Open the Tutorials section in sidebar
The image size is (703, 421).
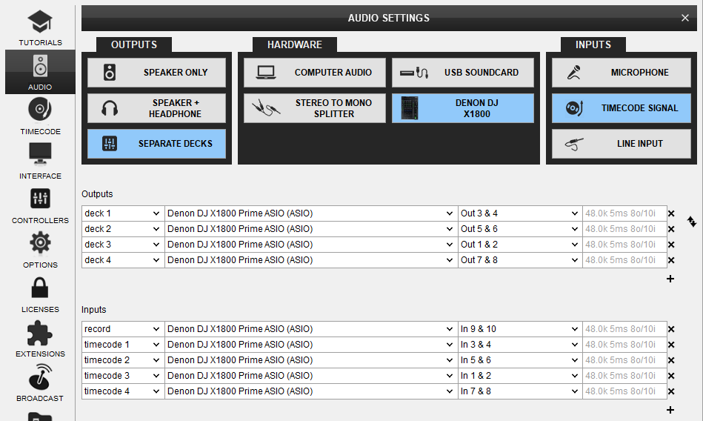40,27
